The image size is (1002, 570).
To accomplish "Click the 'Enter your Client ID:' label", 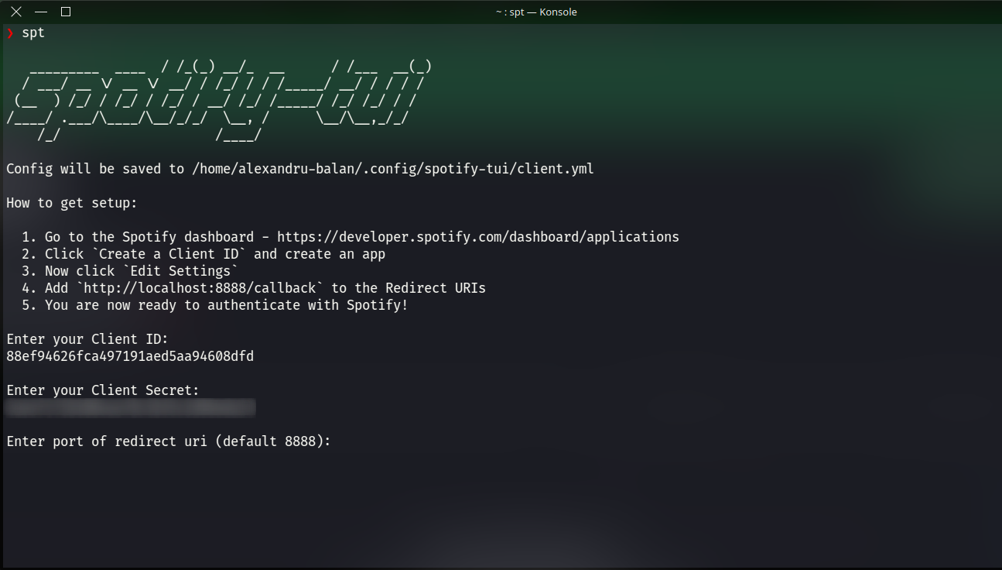I will pos(87,339).
